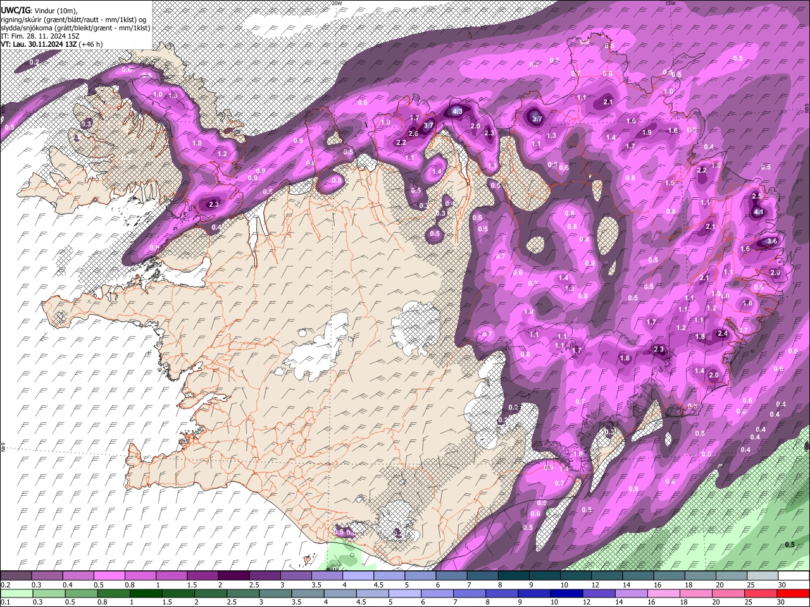Click the '4.1' precipitation value on the map
810x607 pixels.
coord(759,212)
